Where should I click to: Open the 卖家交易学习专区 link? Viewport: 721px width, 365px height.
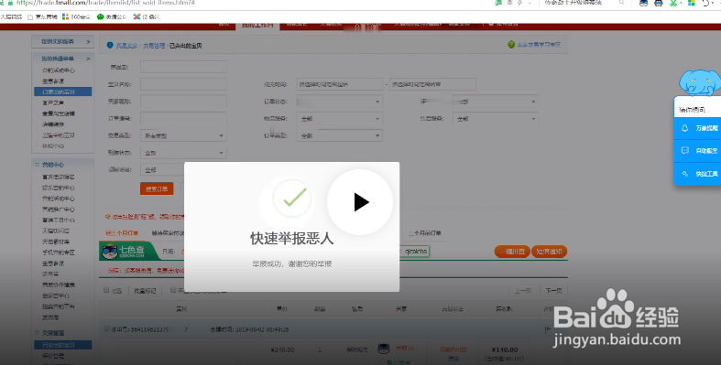(x=539, y=45)
